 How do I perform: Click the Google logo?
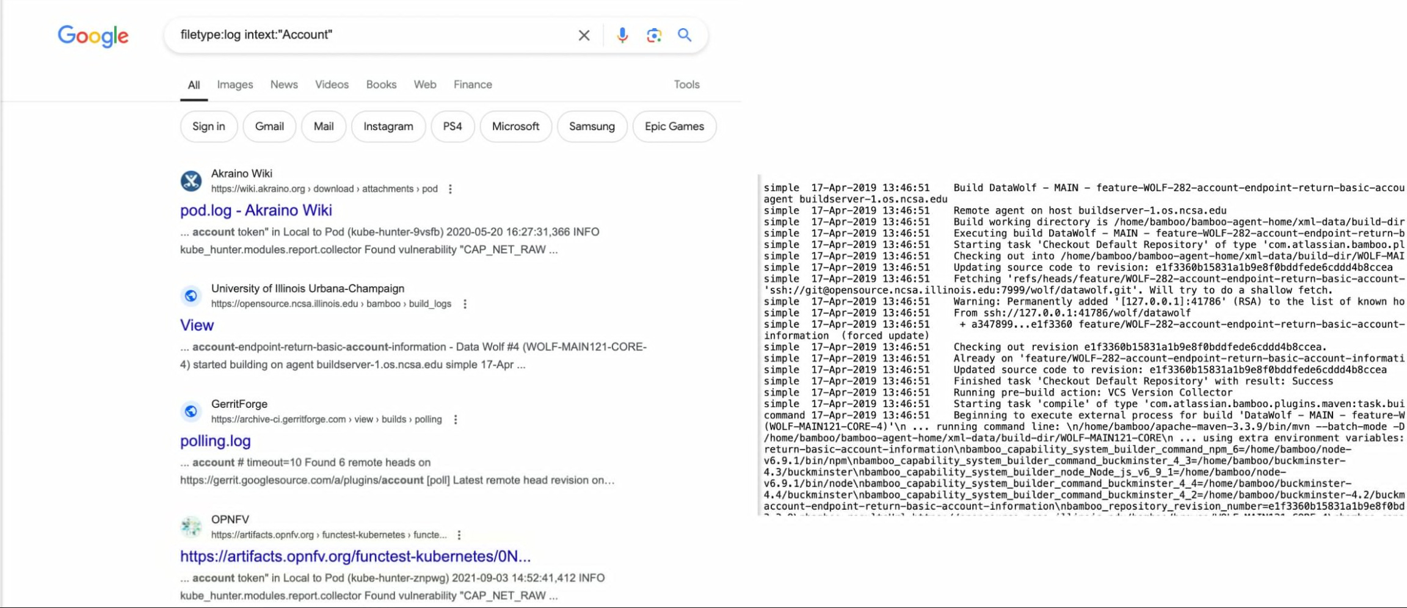(93, 36)
